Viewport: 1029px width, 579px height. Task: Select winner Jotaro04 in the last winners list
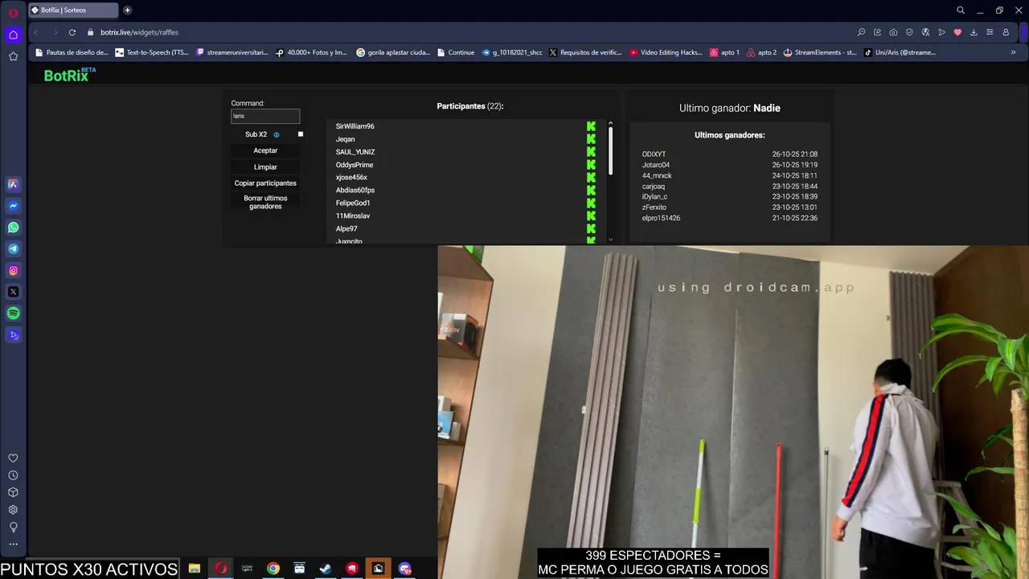[656, 165]
